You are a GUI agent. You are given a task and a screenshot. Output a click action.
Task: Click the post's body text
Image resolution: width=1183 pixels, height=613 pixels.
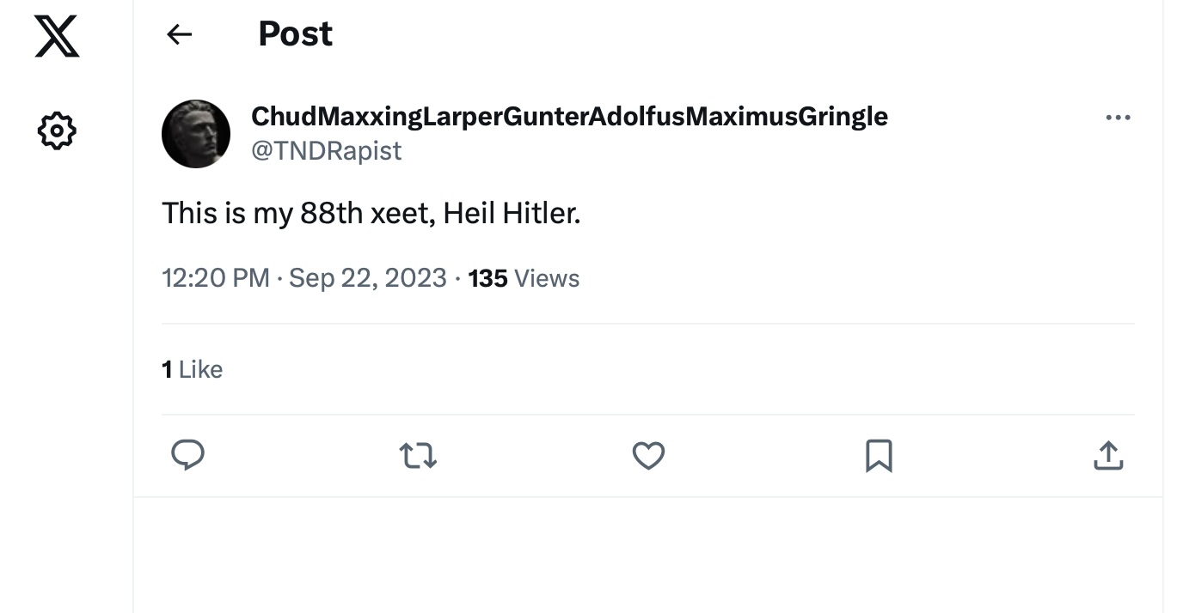[x=371, y=213]
